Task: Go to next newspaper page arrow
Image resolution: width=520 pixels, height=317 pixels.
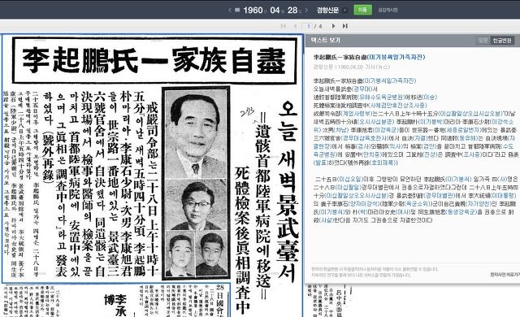Action: click(333, 26)
